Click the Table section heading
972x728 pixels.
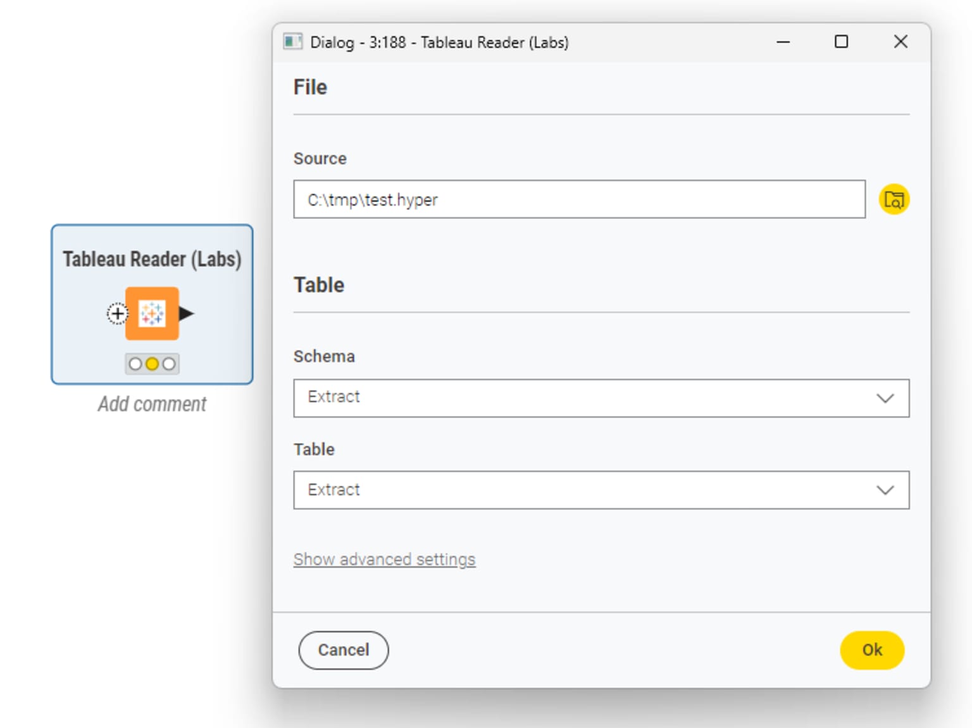coord(319,285)
